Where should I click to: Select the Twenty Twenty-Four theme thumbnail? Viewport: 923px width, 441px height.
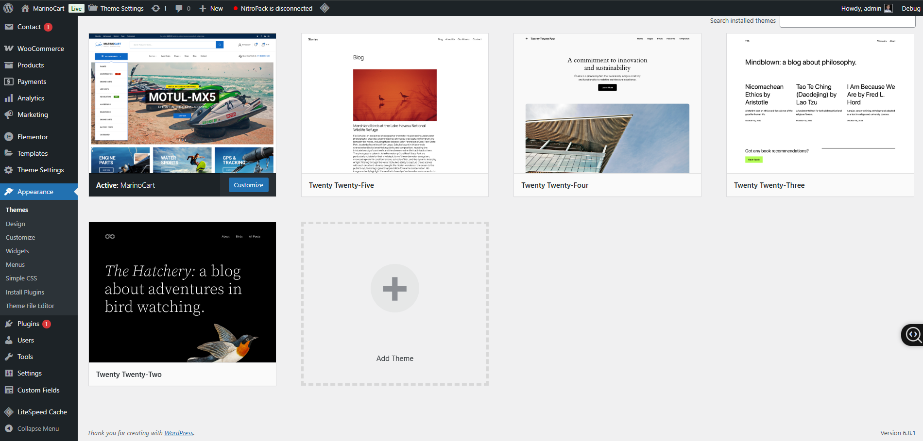(607, 103)
